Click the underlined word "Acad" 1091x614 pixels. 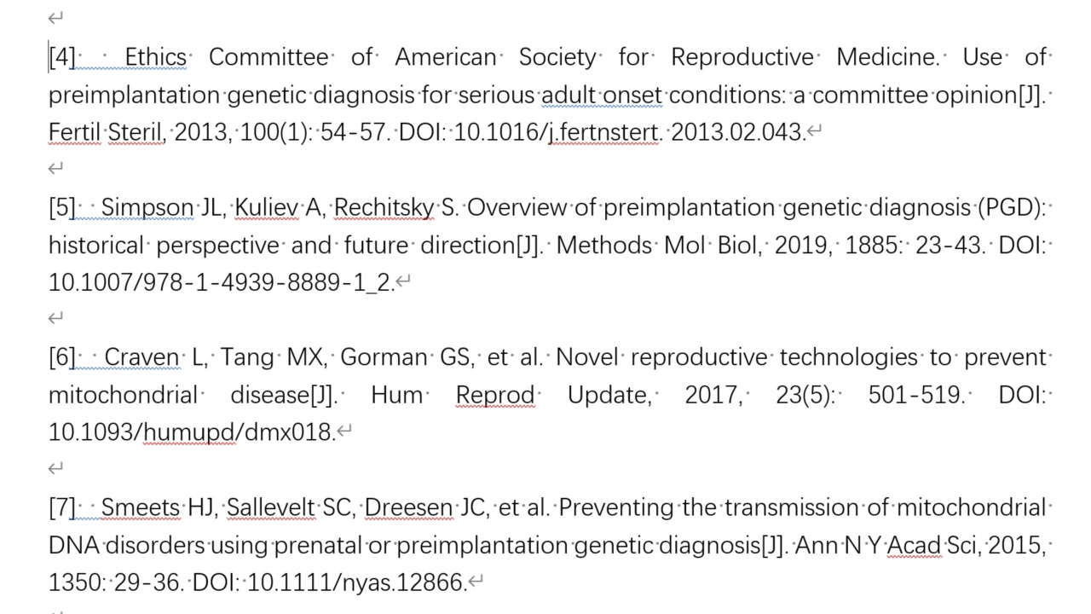pos(914,545)
